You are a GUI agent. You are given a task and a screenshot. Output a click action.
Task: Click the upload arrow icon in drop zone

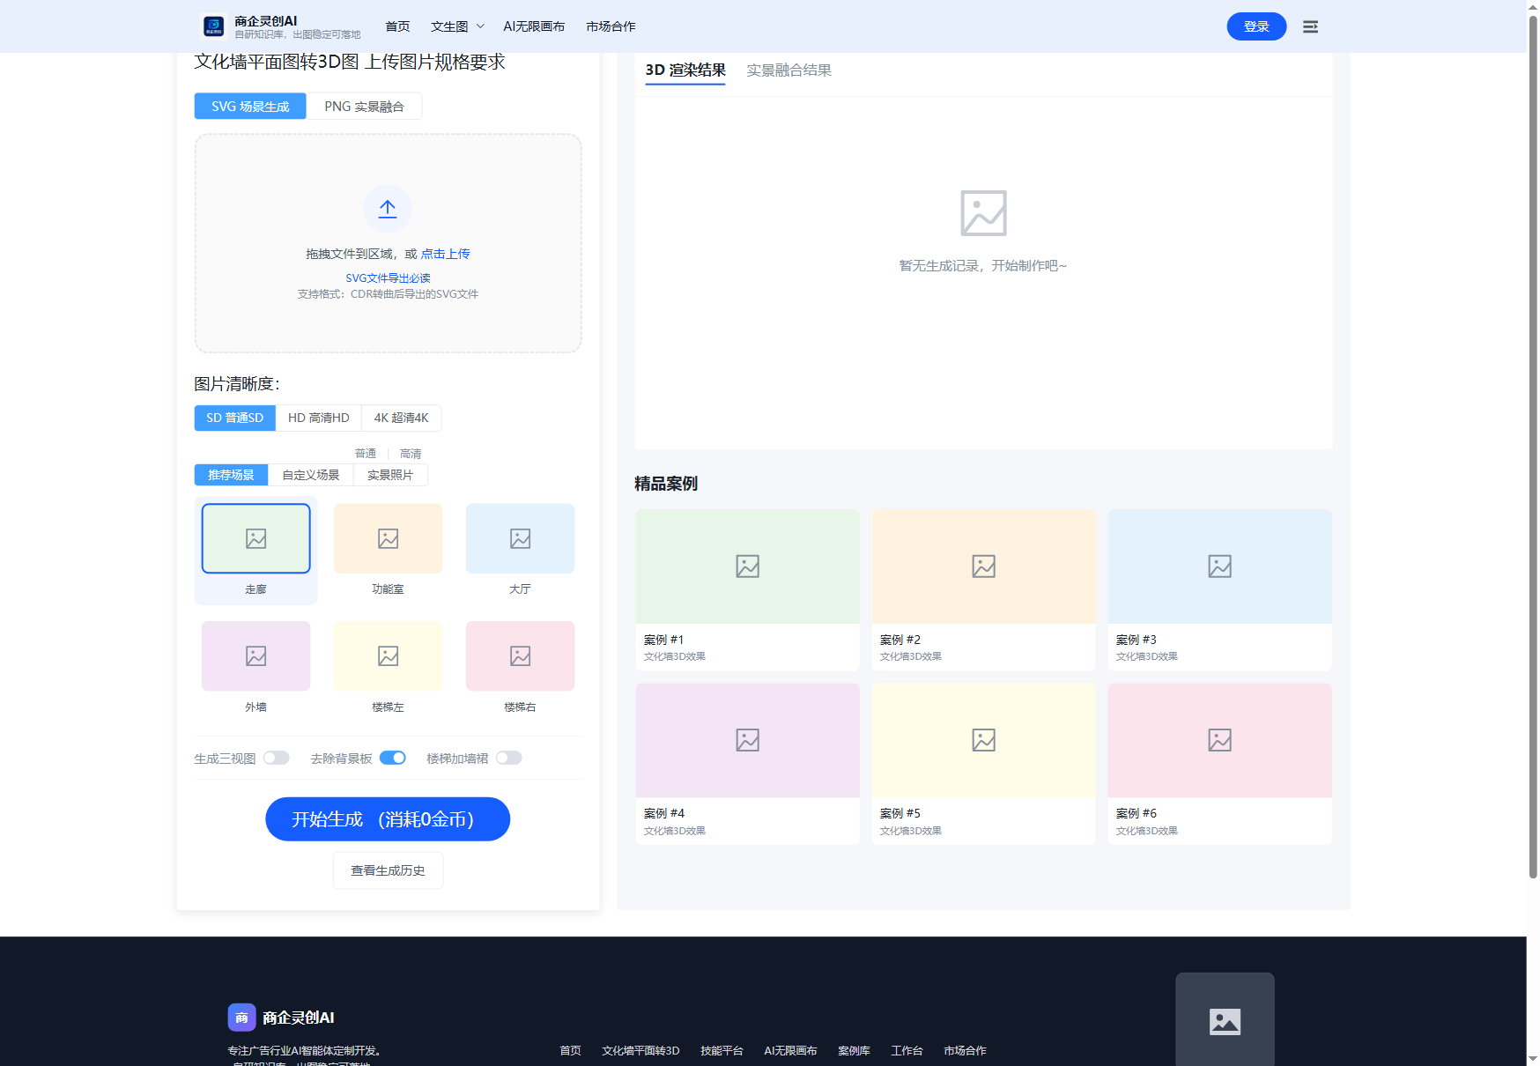[388, 209]
